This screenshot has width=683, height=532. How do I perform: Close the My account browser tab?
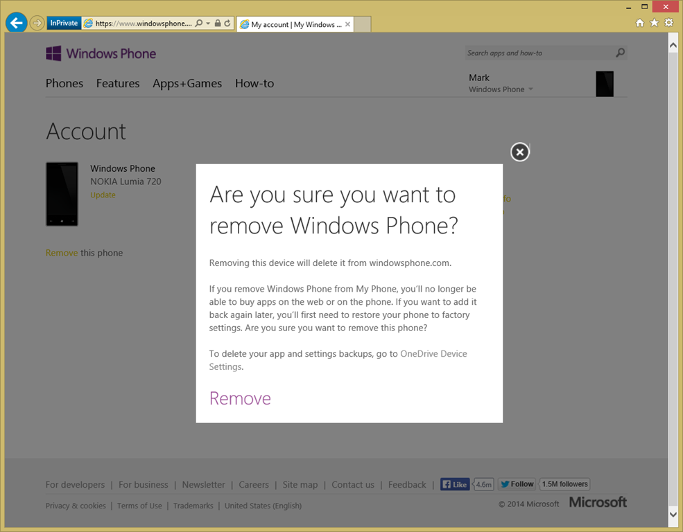[348, 24]
